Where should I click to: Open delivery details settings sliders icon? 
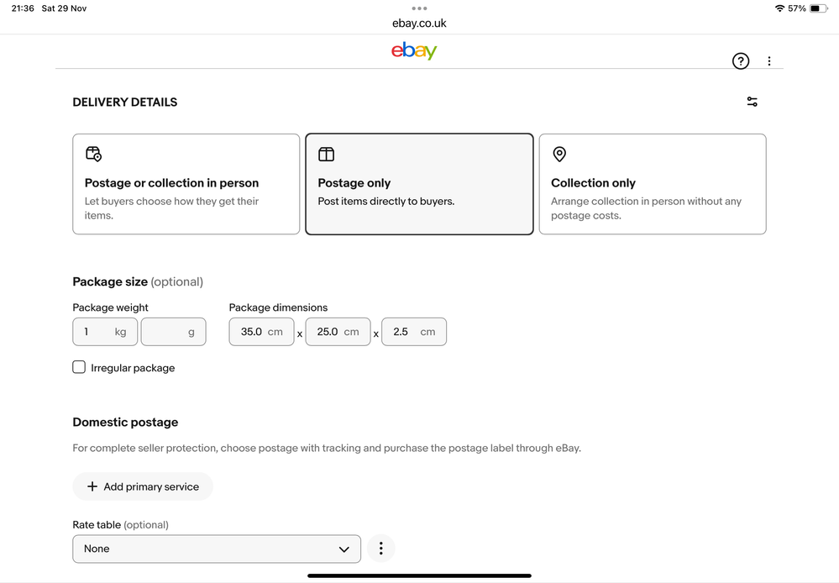pos(752,102)
